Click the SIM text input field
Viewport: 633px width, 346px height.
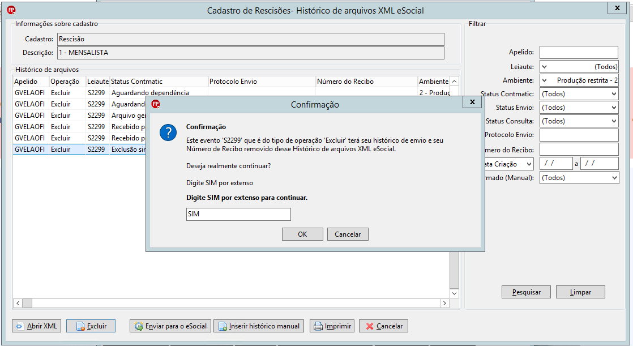point(238,214)
